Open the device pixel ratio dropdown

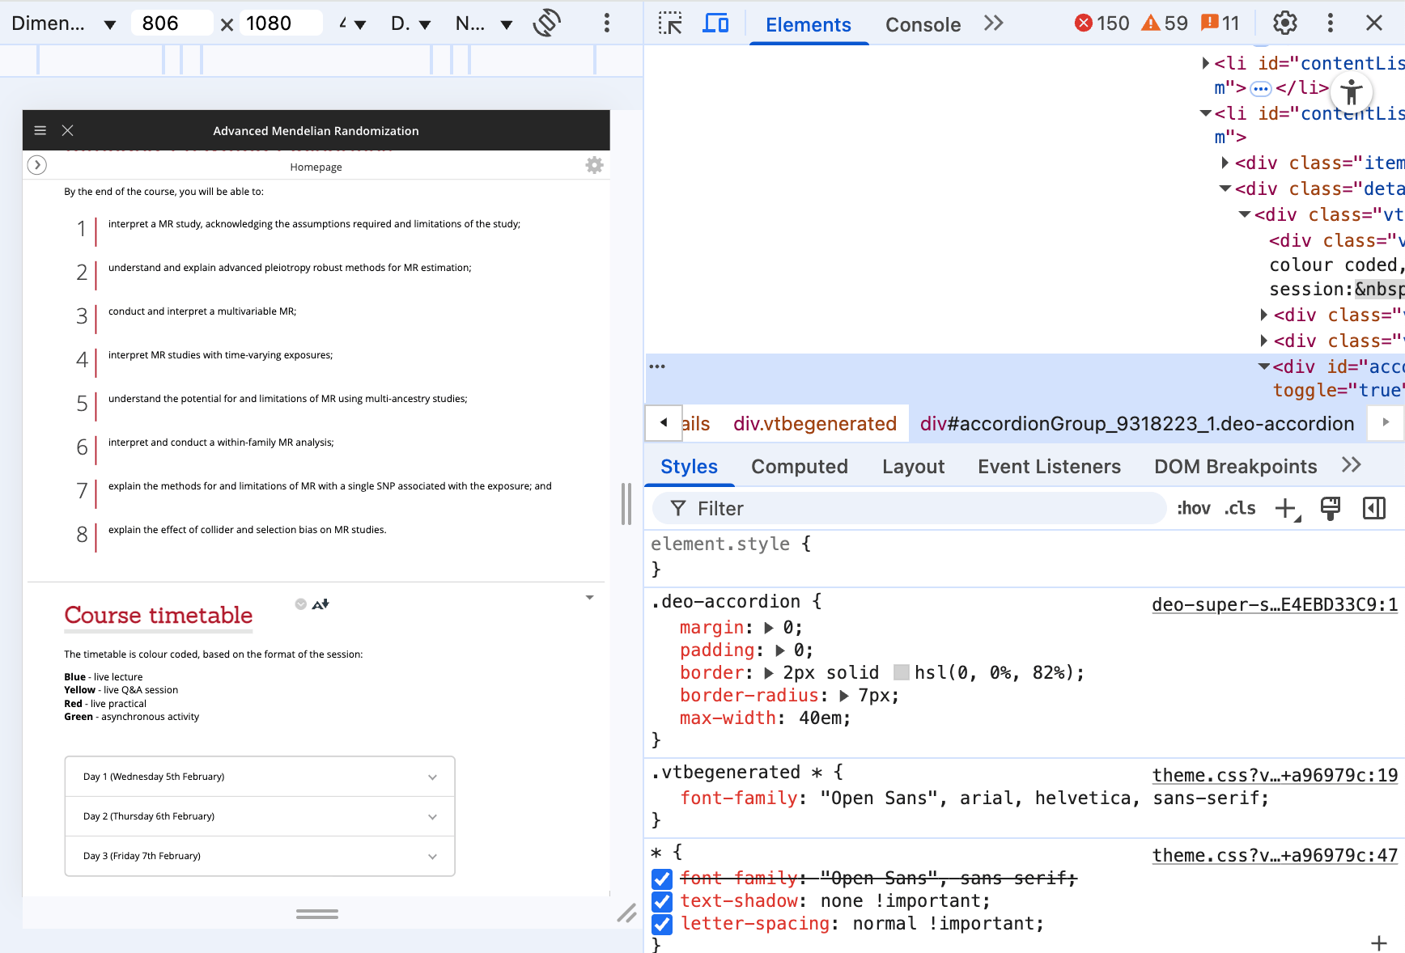click(x=410, y=23)
